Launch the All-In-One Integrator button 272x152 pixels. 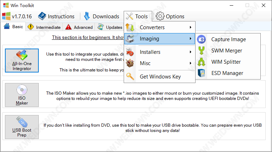tap(22, 60)
